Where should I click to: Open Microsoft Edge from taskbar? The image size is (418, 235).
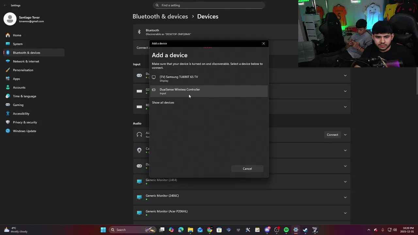[x=181, y=230]
